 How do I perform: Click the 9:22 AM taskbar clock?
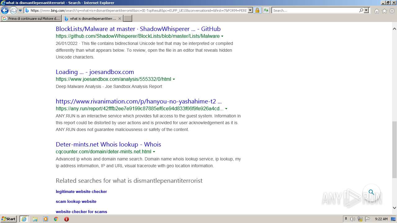[x=381, y=219]
